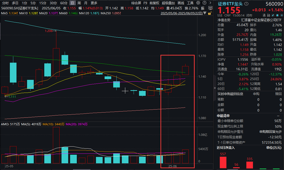
Task: Select the 15分 period tab
Action: [x=43, y=3]
